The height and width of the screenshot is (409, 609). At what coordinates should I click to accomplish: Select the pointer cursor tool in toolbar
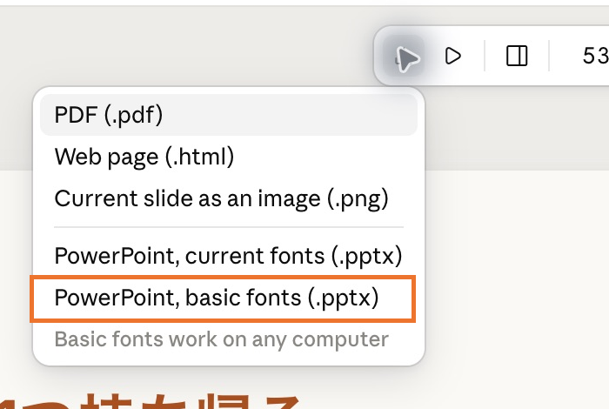(x=404, y=56)
